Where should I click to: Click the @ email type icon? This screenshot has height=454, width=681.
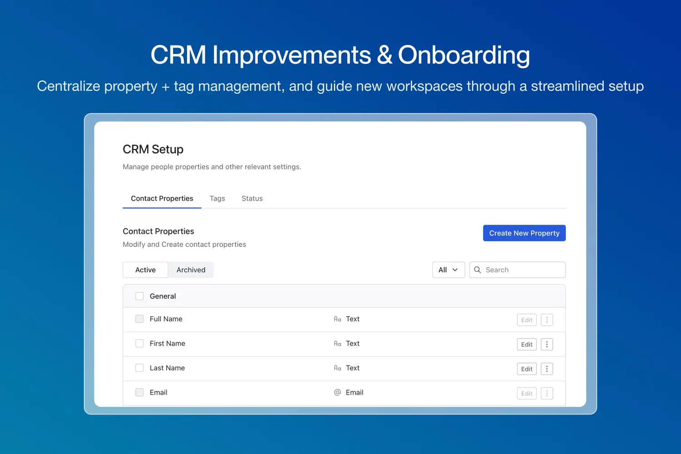click(337, 393)
